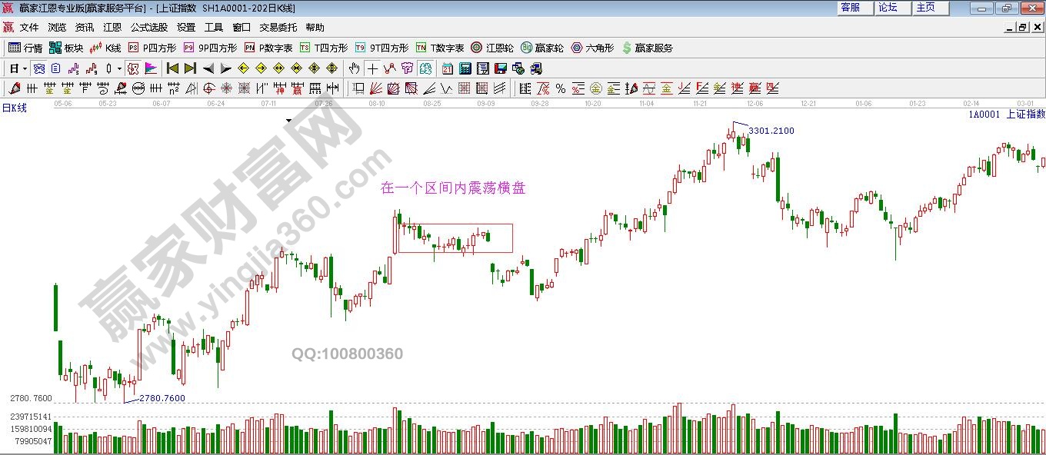The width and height of the screenshot is (1046, 455).
Task: Open the 交易委托 menu
Action: point(278,27)
